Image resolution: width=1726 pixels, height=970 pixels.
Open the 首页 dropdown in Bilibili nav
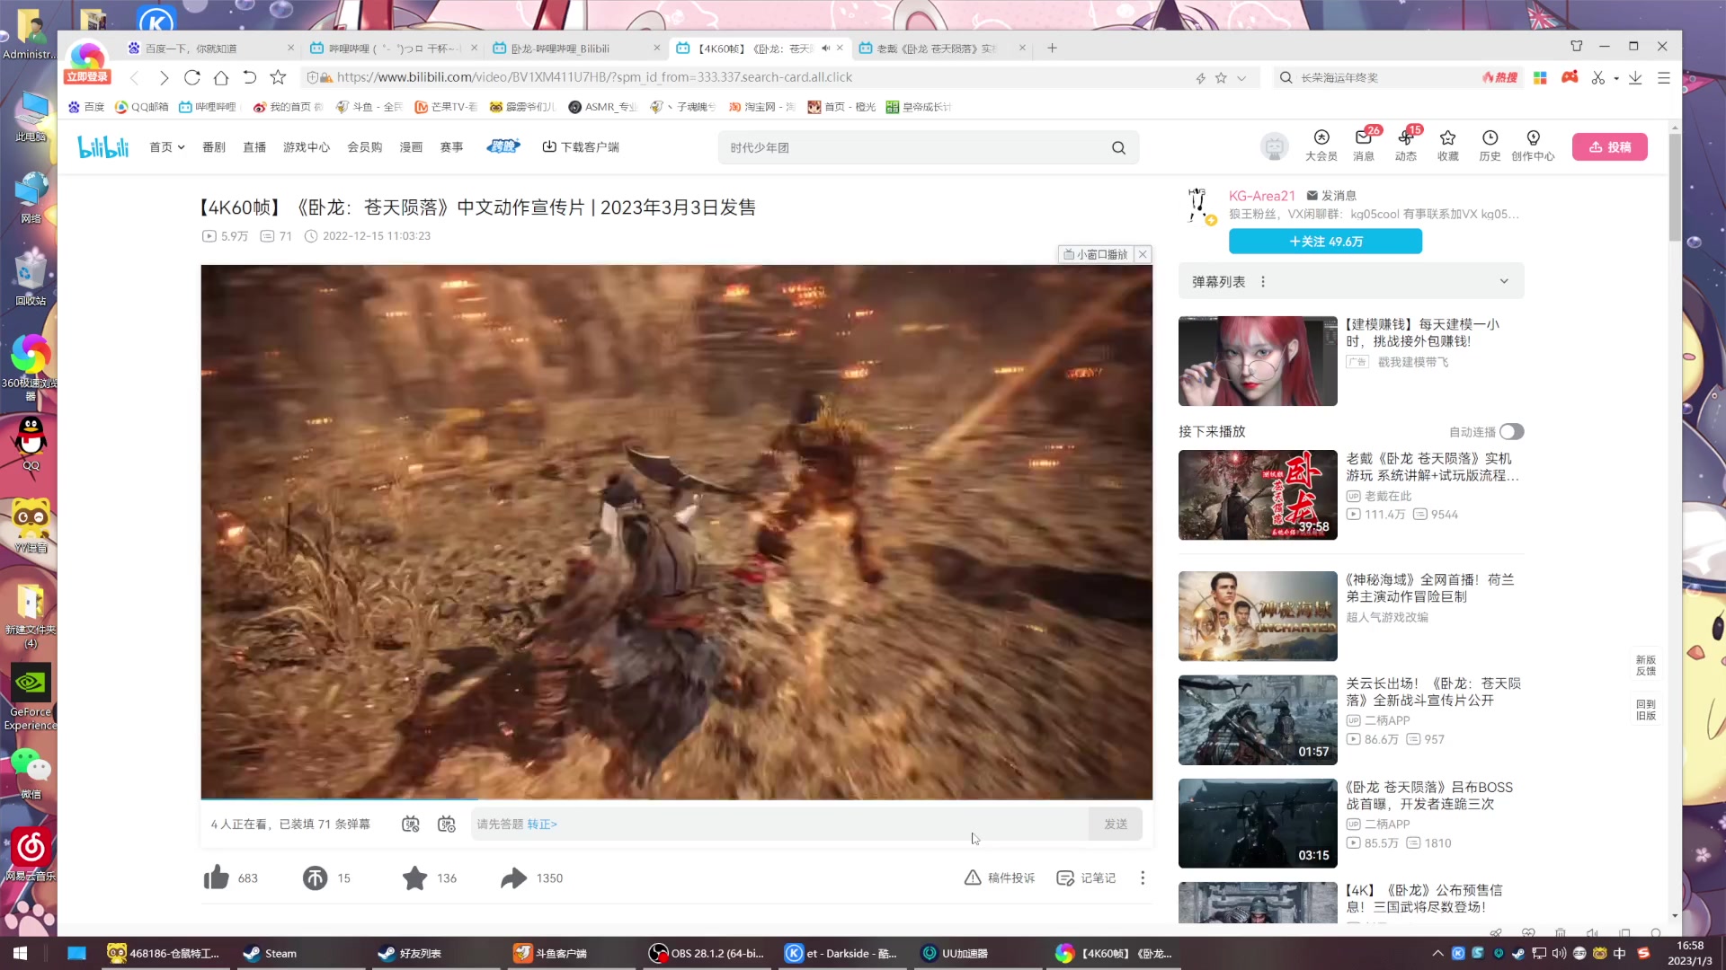(x=166, y=147)
